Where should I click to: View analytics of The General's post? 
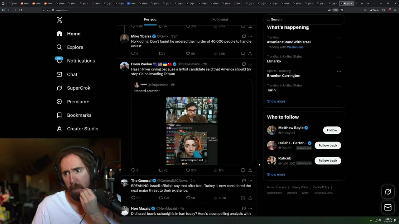pos(220,198)
